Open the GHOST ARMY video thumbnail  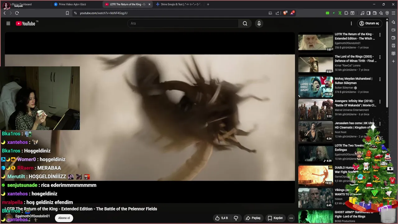coord(316,217)
